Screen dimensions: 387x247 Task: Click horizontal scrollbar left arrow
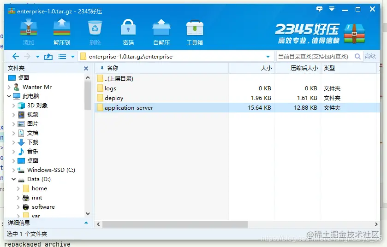pyautogui.click(x=98, y=224)
